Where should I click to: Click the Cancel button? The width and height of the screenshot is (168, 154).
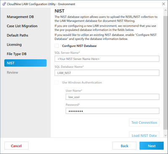coord(16,146)
